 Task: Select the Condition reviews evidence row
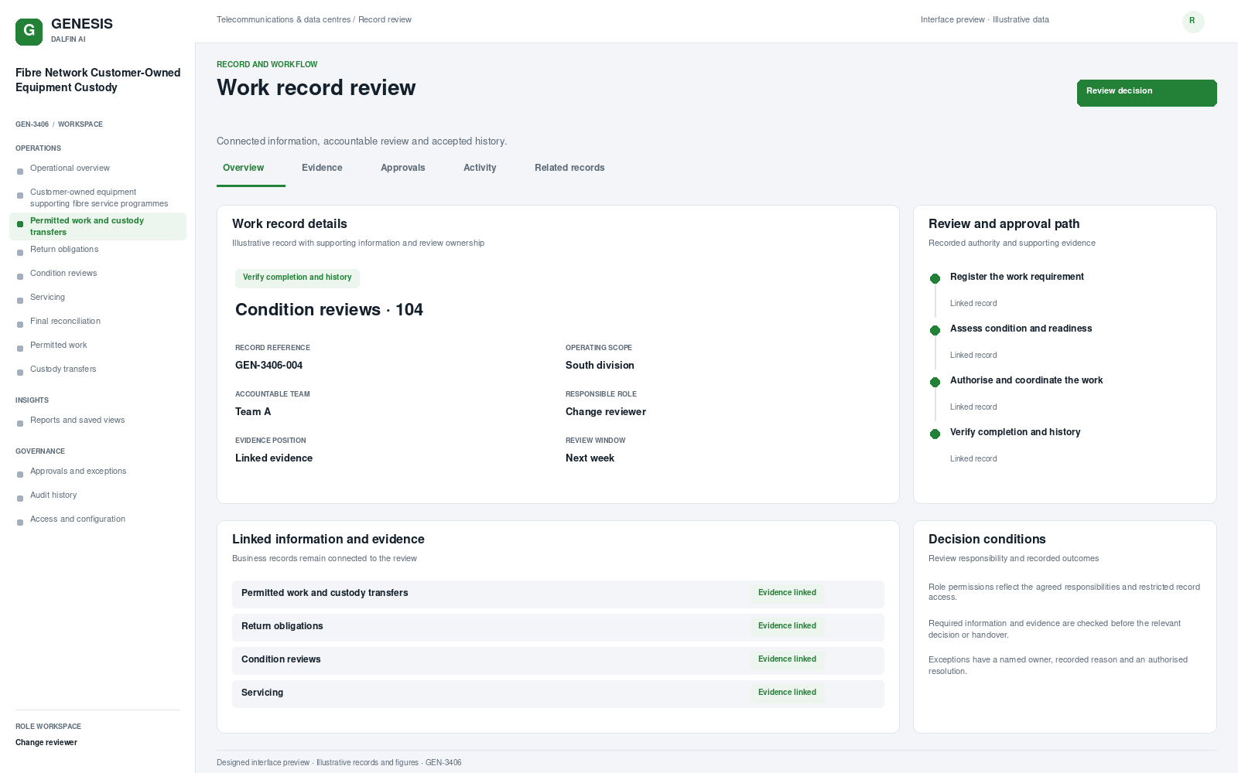point(558,660)
